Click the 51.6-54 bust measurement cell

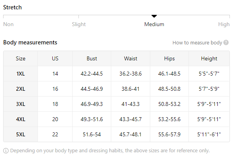tap(92, 134)
